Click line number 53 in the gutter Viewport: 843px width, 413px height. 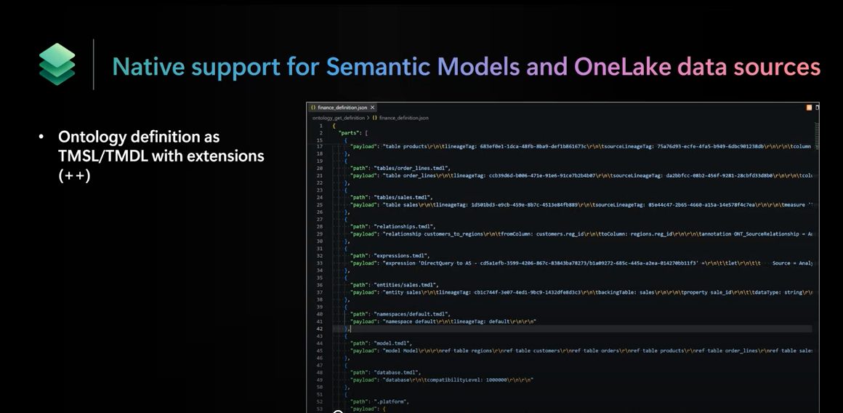click(x=320, y=409)
